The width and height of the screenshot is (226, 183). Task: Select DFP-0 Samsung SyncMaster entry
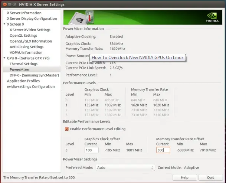(34, 75)
